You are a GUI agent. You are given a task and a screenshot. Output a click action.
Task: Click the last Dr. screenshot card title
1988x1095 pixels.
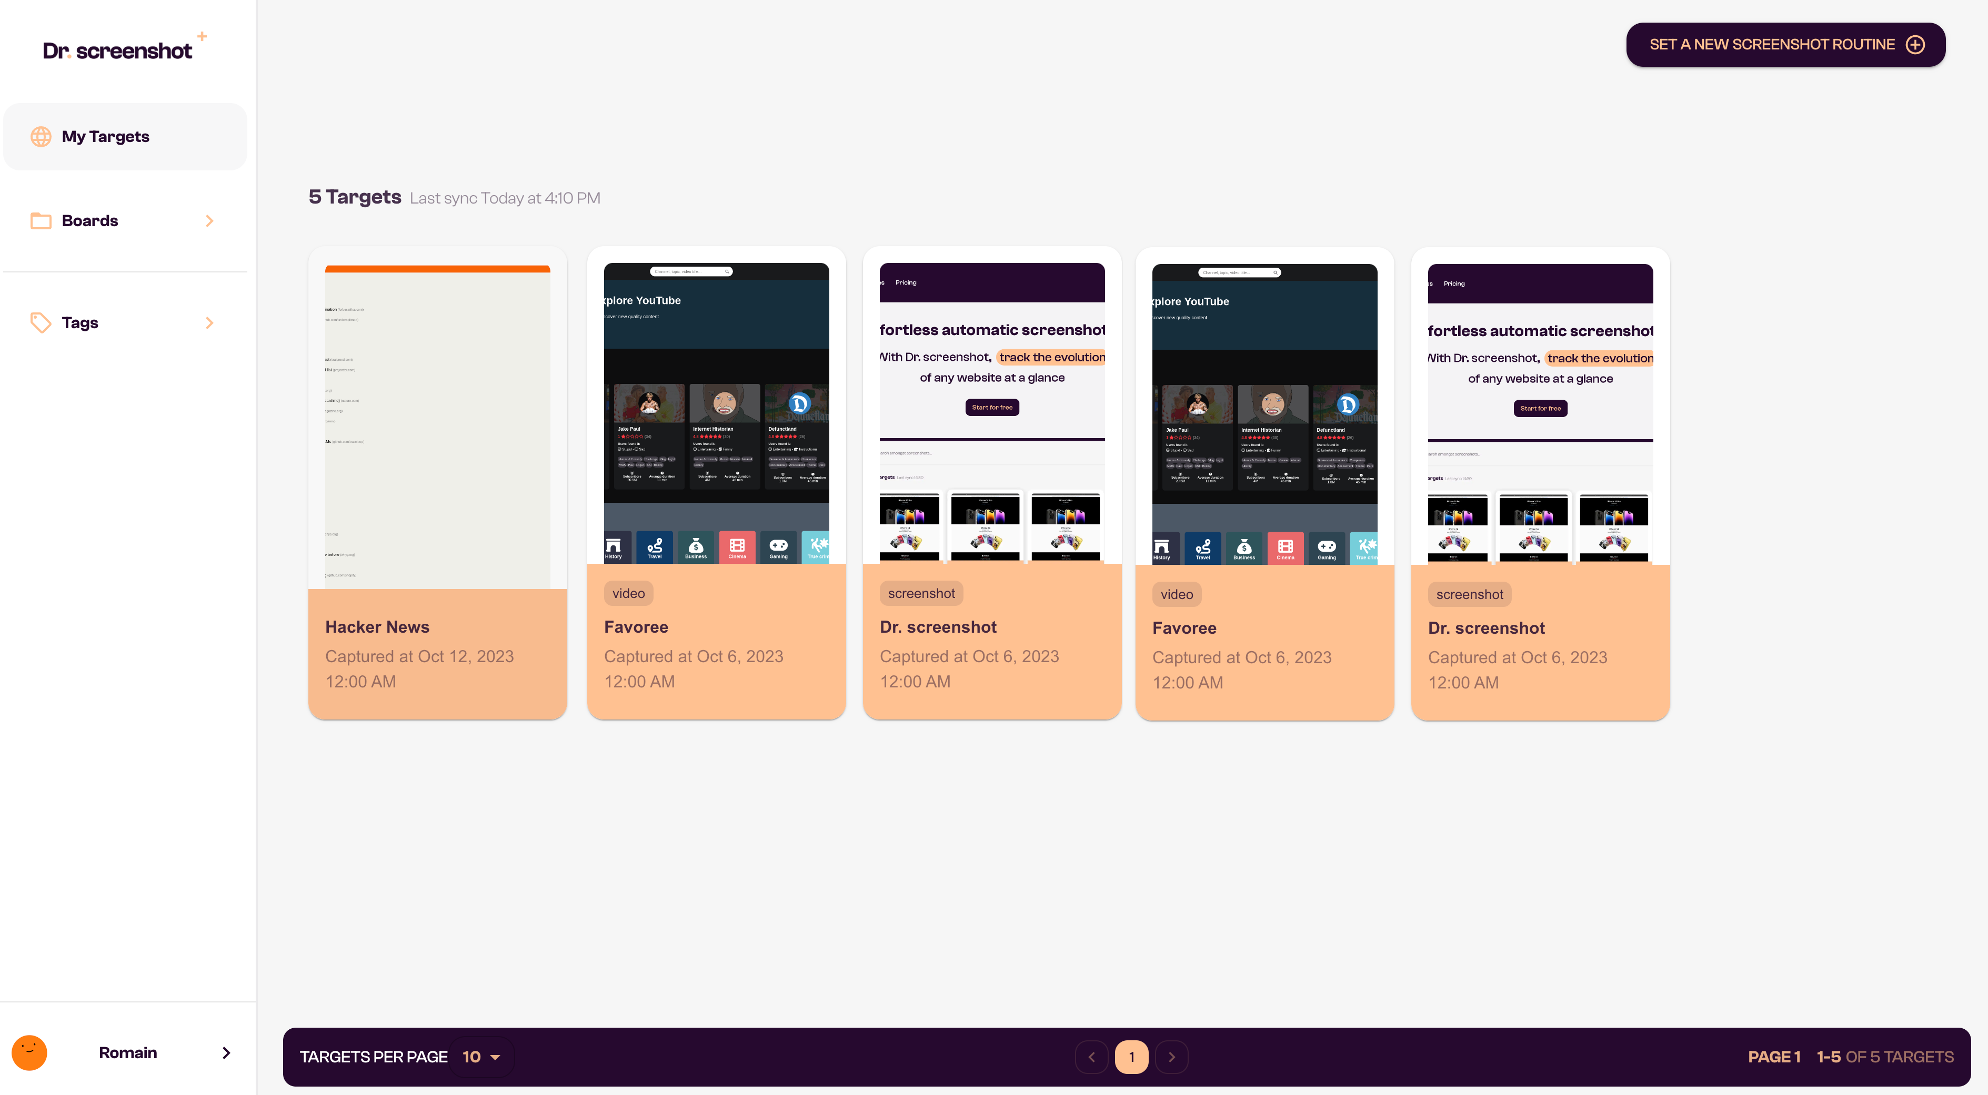[1485, 627]
